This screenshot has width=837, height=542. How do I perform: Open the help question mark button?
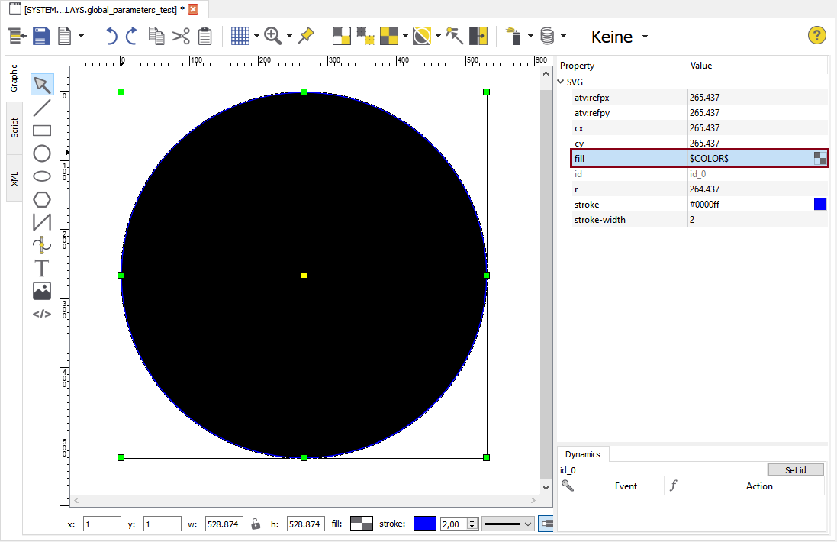pyautogui.click(x=816, y=35)
